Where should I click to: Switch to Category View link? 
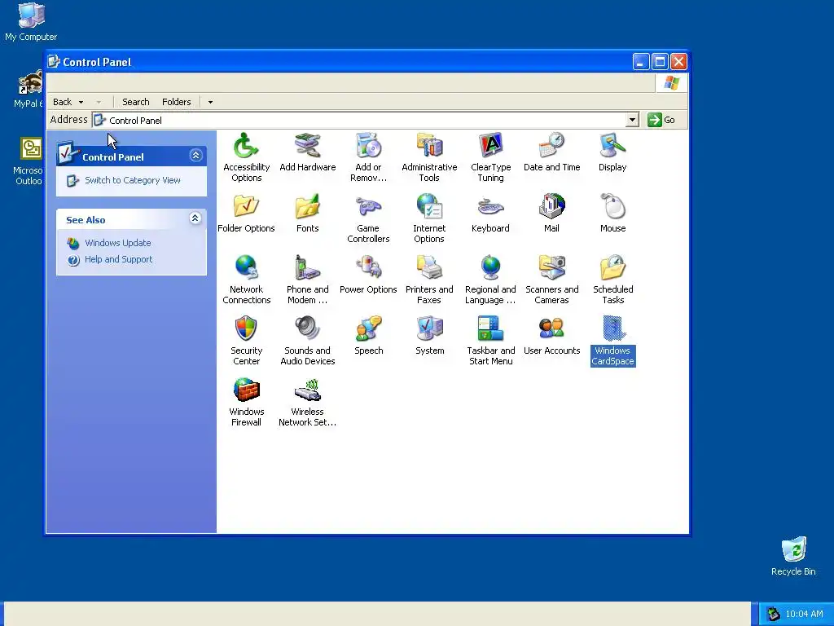[x=133, y=180]
